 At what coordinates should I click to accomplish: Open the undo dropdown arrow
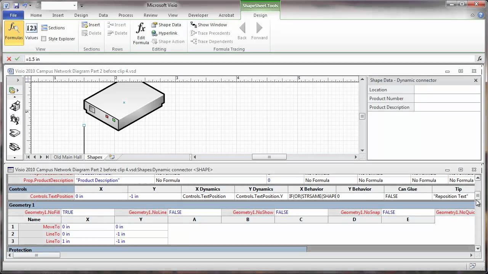30,6
